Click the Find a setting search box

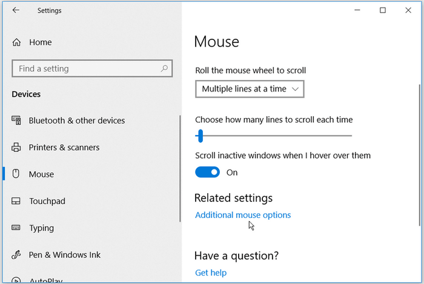coord(92,68)
